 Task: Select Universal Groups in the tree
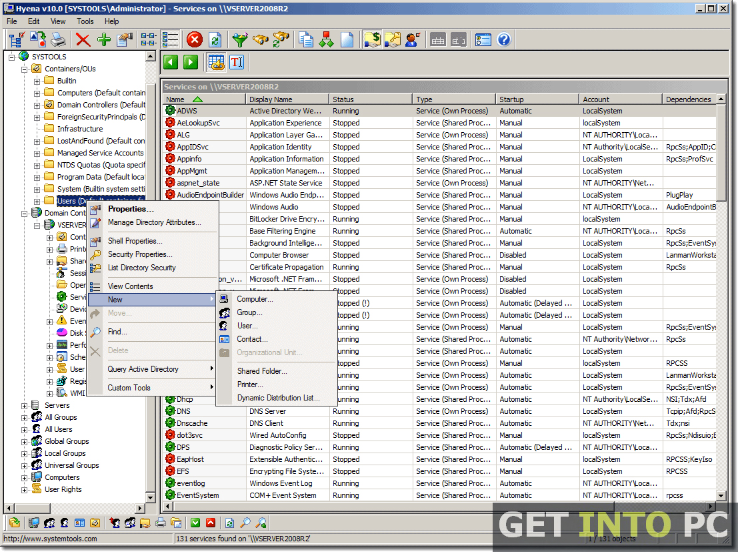point(71,465)
